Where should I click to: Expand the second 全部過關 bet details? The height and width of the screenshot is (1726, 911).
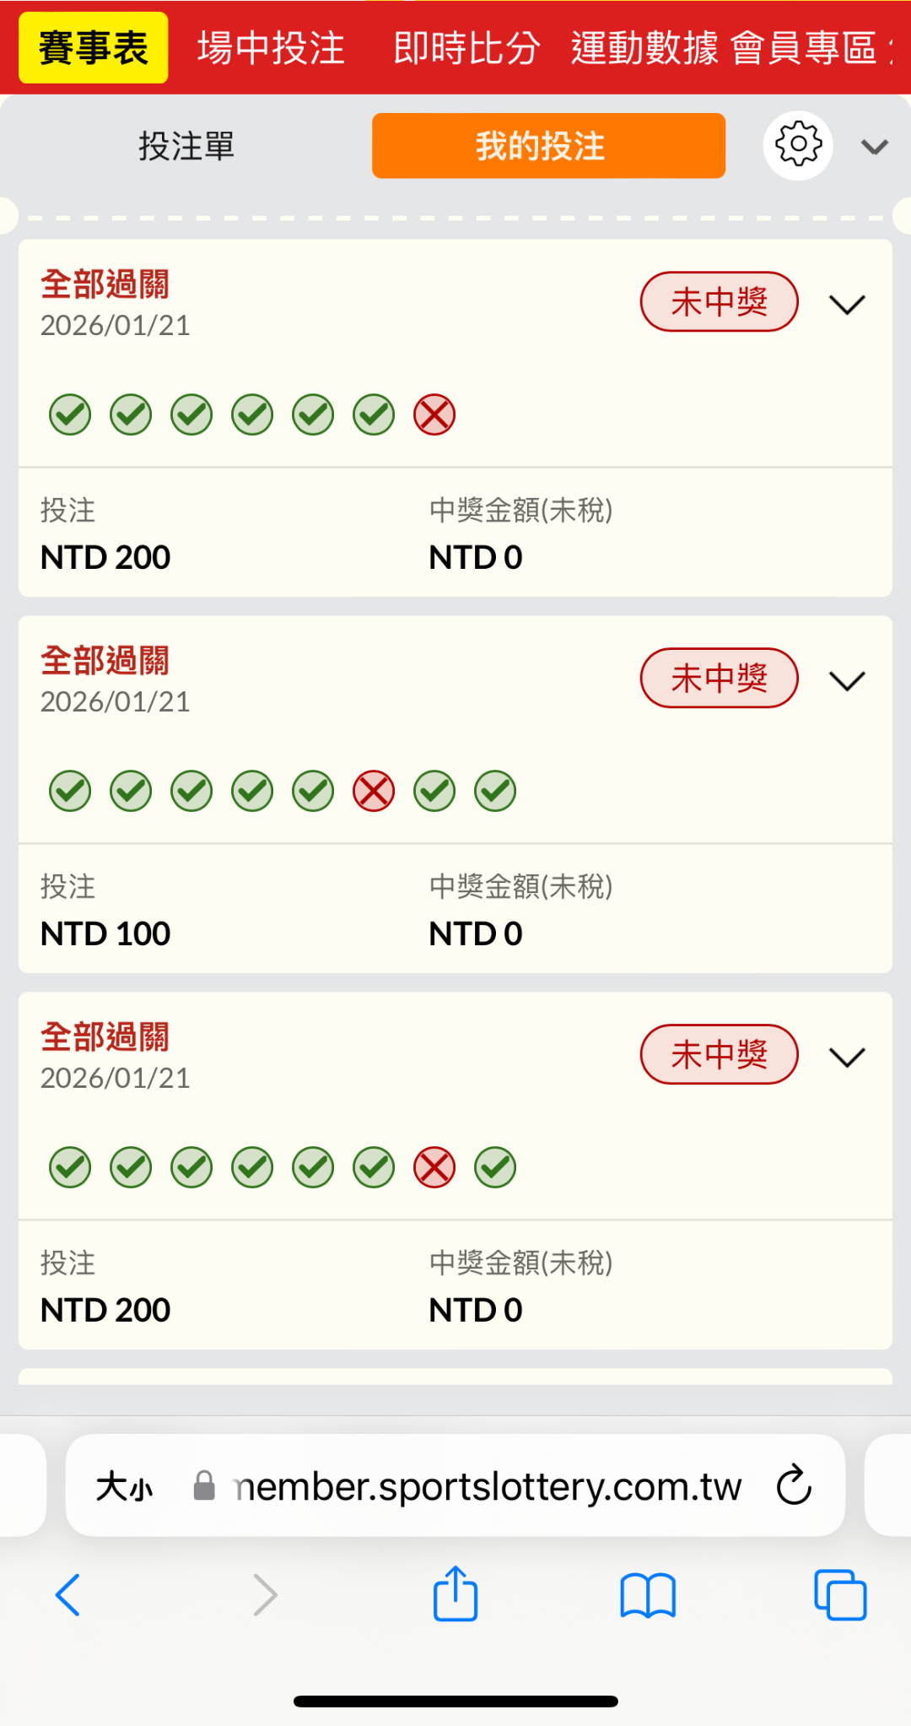coord(847,680)
